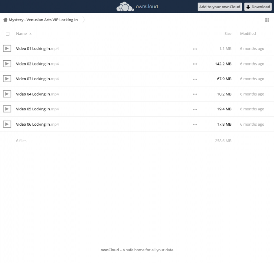This screenshot has width=274, height=263.
Task: Click the ownCloud footer link
Action: (110, 250)
